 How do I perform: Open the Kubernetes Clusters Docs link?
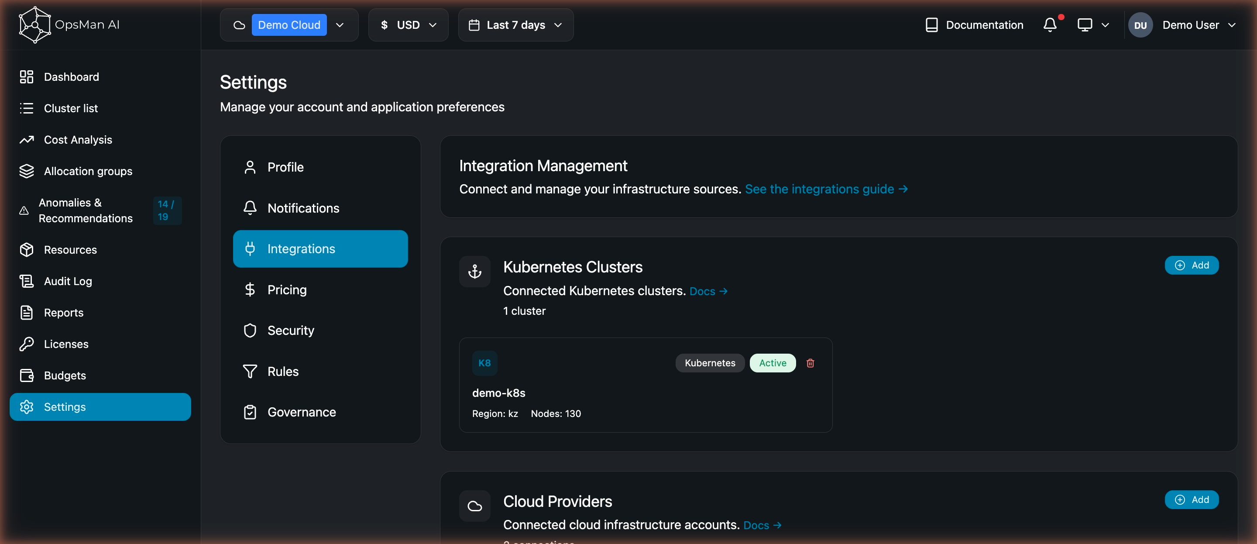[x=708, y=292]
